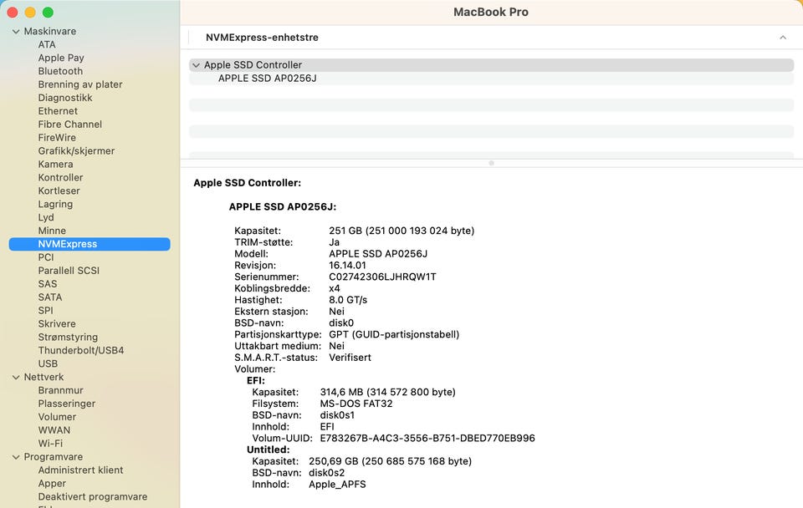Select SAS in the sidebar

pos(48,284)
